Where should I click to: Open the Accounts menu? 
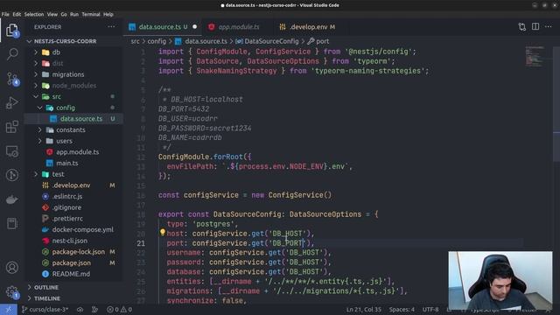(12, 267)
